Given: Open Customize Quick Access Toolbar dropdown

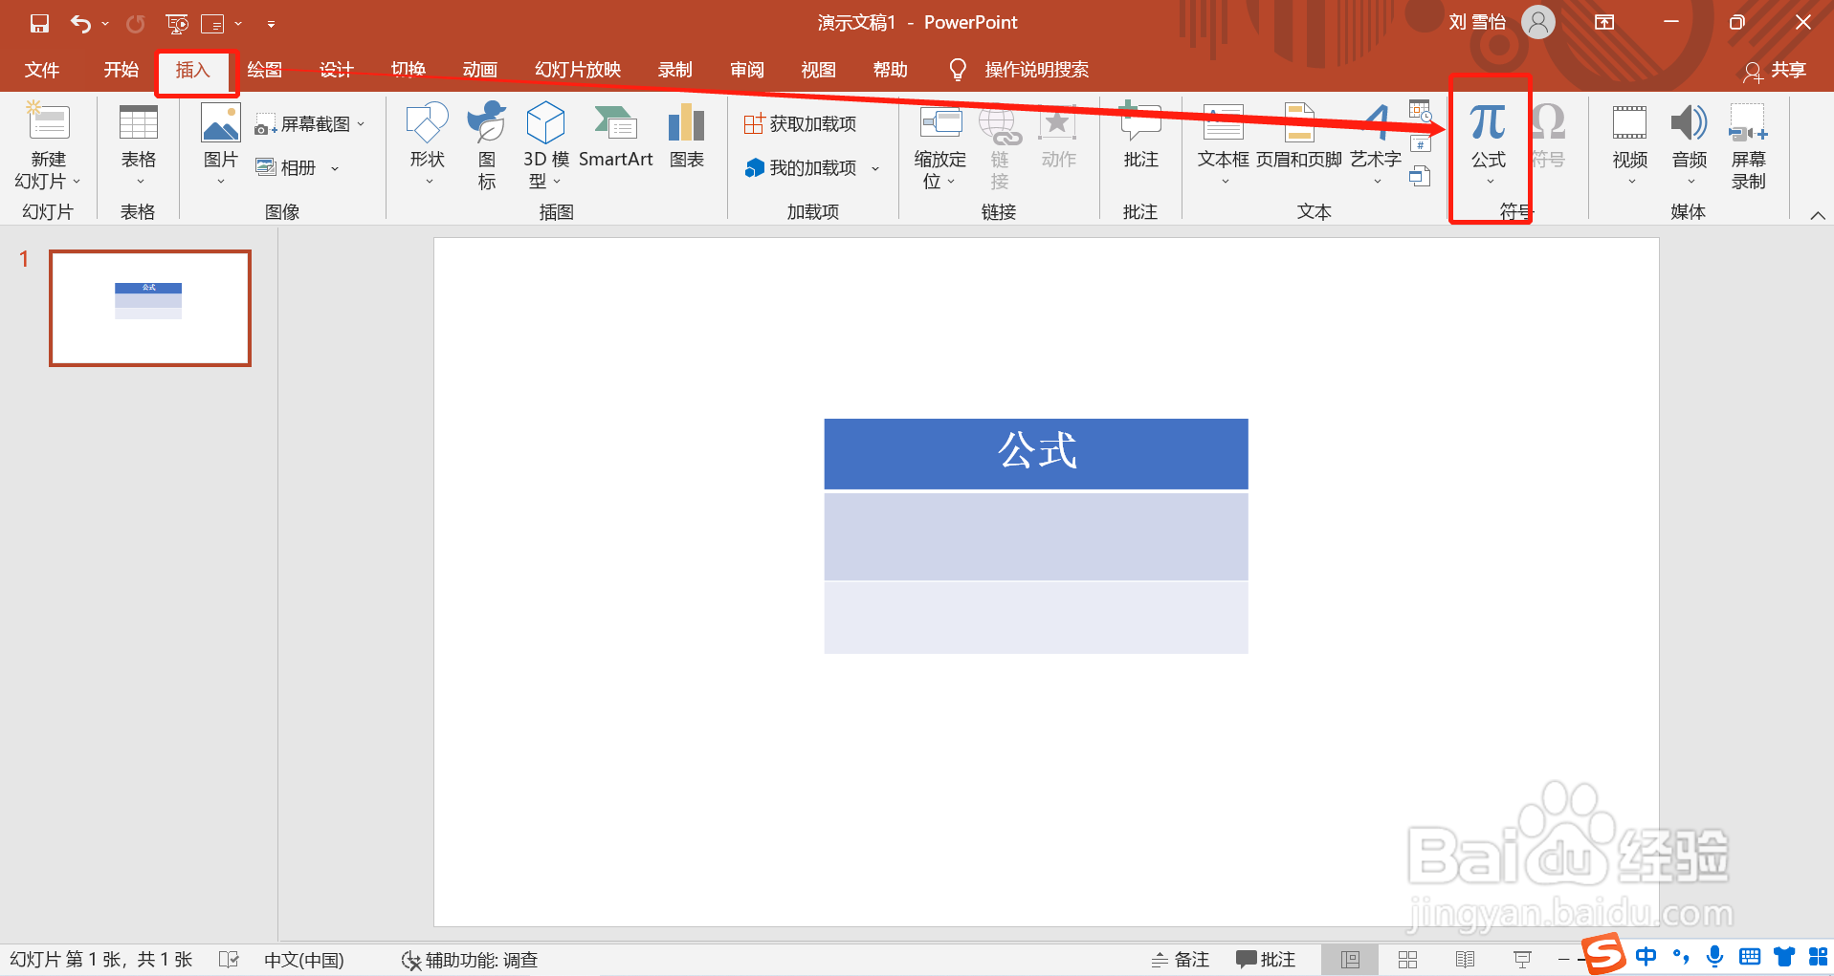Looking at the screenshot, I should pos(271,23).
